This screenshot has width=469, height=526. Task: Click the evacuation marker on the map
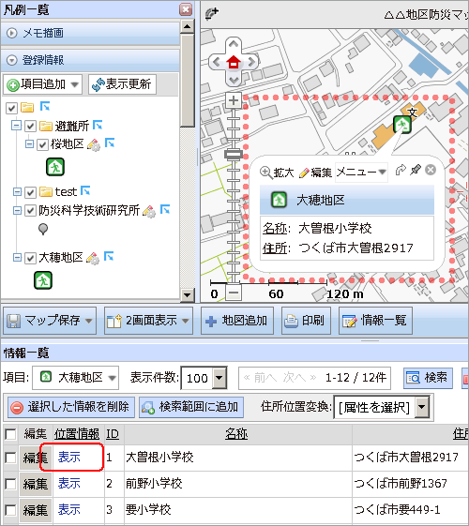coord(401,125)
